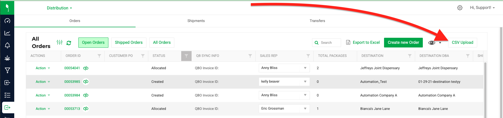Image resolution: width=503 pixels, height=118 pixels.
Task: Open the settings gear icon
Action: (x=460, y=8)
